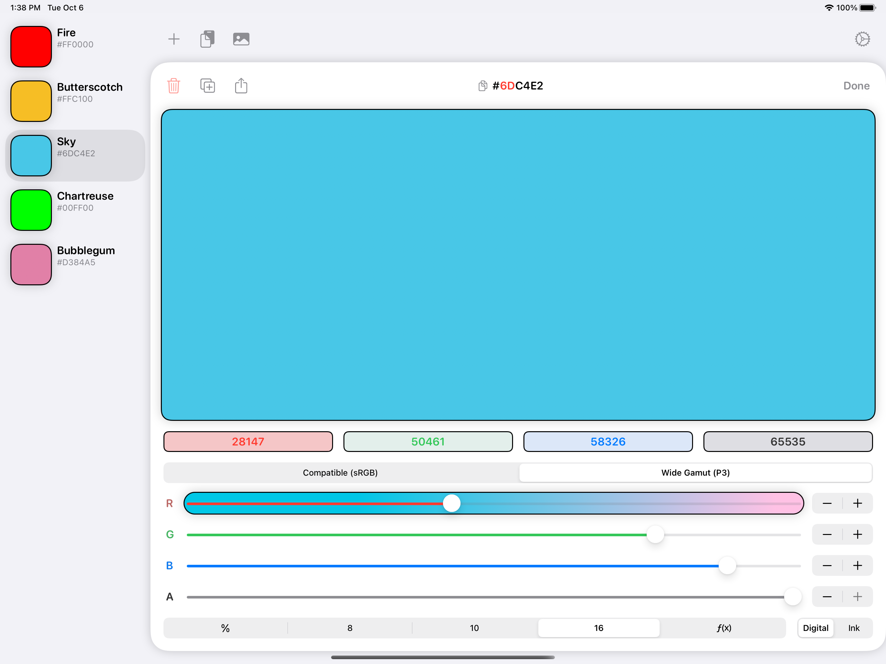Decrease red using the minus stepper

click(x=827, y=503)
